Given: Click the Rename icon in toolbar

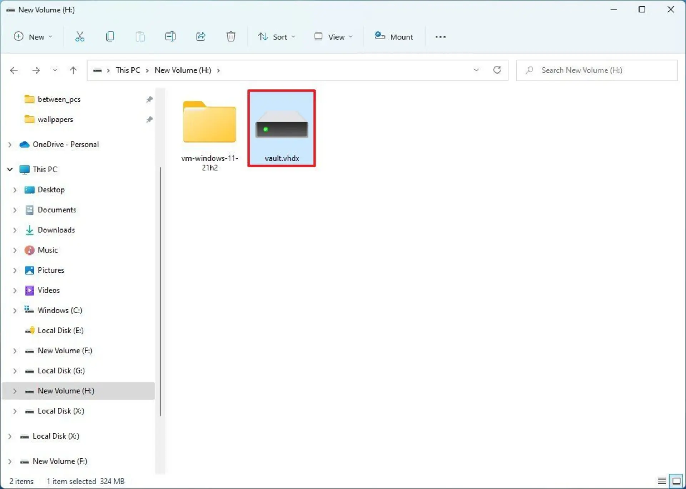Looking at the screenshot, I should click(170, 37).
